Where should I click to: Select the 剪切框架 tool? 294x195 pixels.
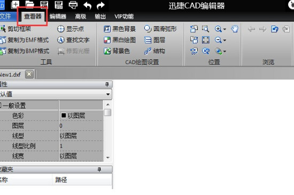(x=16, y=29)
